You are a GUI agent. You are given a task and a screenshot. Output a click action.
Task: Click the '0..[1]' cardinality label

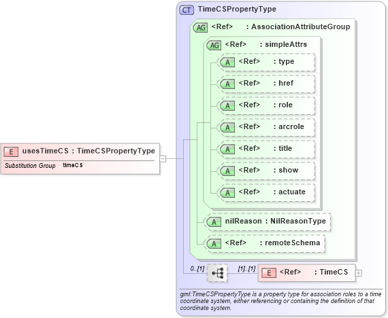pos(197,268)
